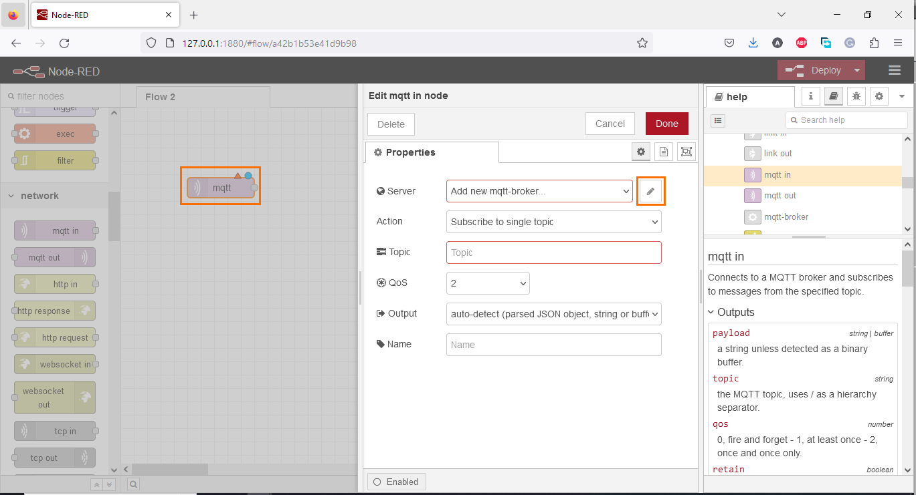Select websocket in palette node

pos(55,364)
